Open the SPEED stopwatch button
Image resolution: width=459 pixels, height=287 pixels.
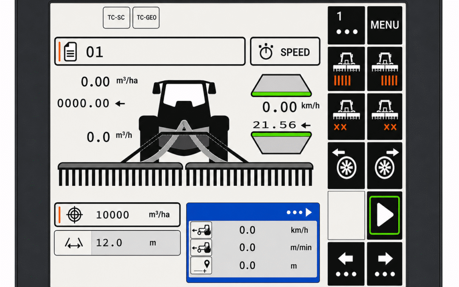click(x=285, y=51)
